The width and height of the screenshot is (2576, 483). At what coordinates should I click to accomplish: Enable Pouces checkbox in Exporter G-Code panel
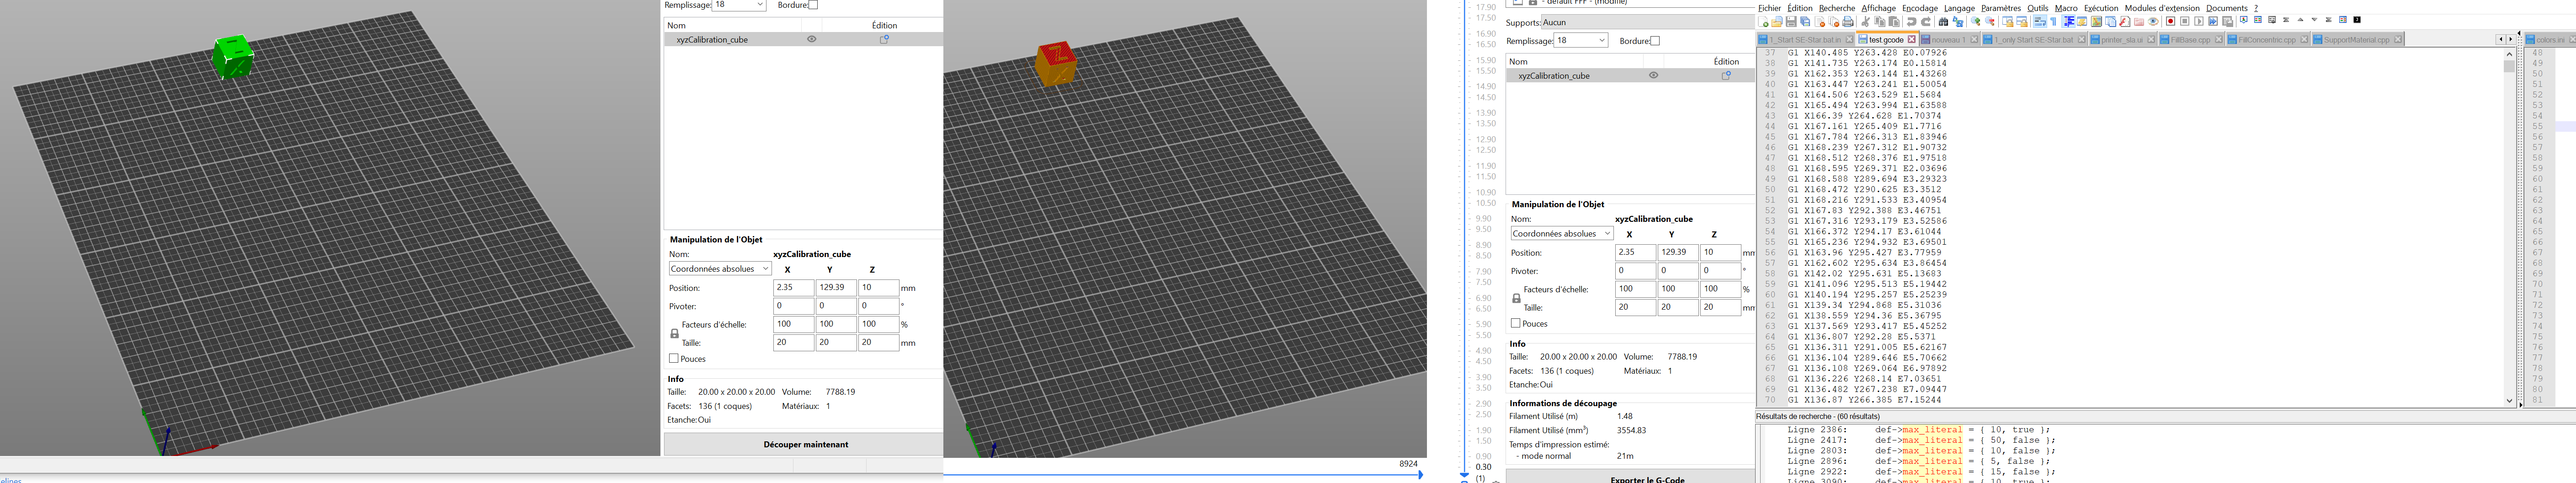point(1516,323)
